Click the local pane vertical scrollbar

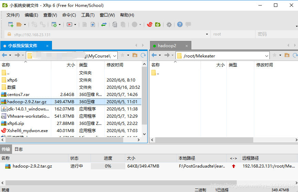[144, 95]
